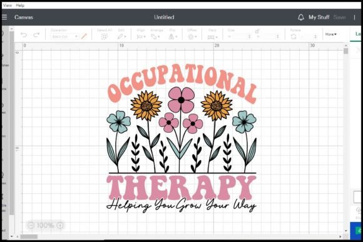The height and width of the screenshot is (242, 363).
Task: Select the right blue flower
Action: [244, 122]
